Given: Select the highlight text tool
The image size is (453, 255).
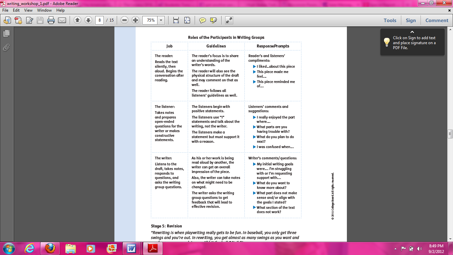Looking at the screenshot, I should click(x=213, y=20).
